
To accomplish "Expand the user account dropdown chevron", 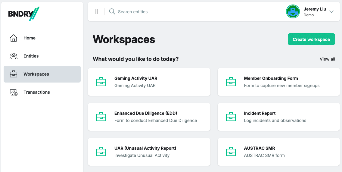I will pos(331,12).
